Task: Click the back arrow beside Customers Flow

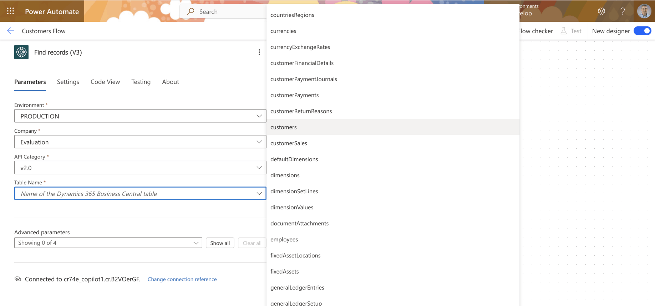Action: [x=11, y=31]
